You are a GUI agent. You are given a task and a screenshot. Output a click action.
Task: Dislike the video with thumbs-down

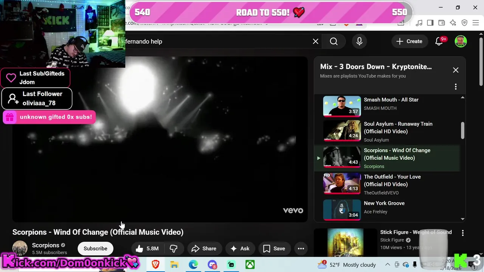click(174, 249)
